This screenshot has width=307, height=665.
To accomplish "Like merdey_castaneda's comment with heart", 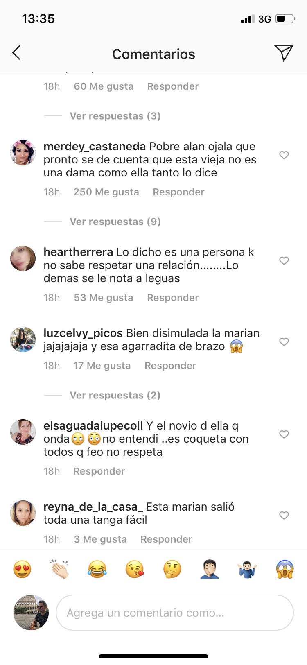I will (284, 155).
